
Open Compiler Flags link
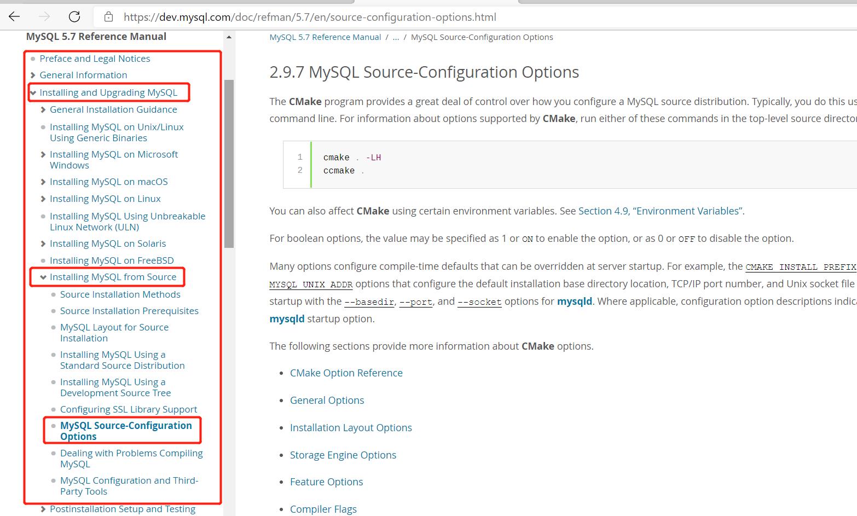pos(323,509)
